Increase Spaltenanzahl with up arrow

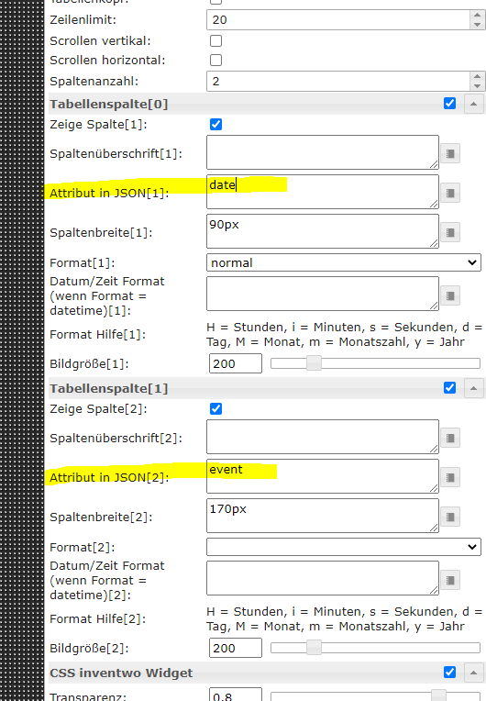click(477, 77)
